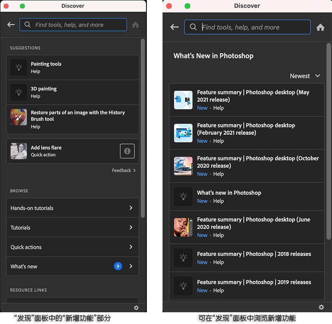This screenshot has height=324, width=332.
Task: Focus the search field in right Discover panel
Action: coord(247,27)
